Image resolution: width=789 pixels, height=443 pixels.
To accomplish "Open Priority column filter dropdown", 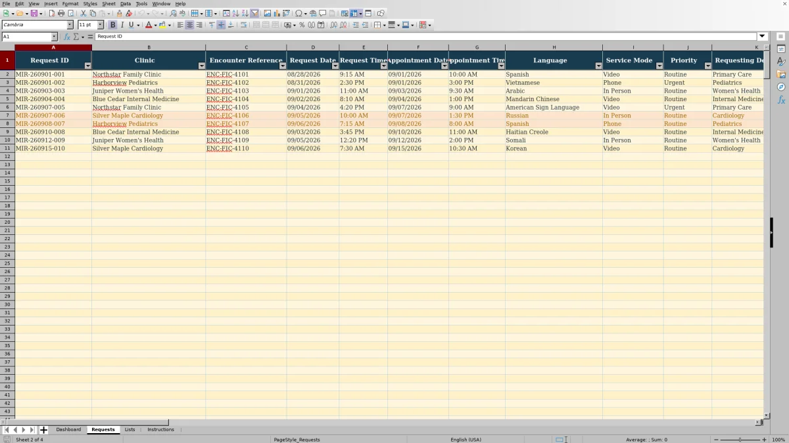I will tap(708, 66).
